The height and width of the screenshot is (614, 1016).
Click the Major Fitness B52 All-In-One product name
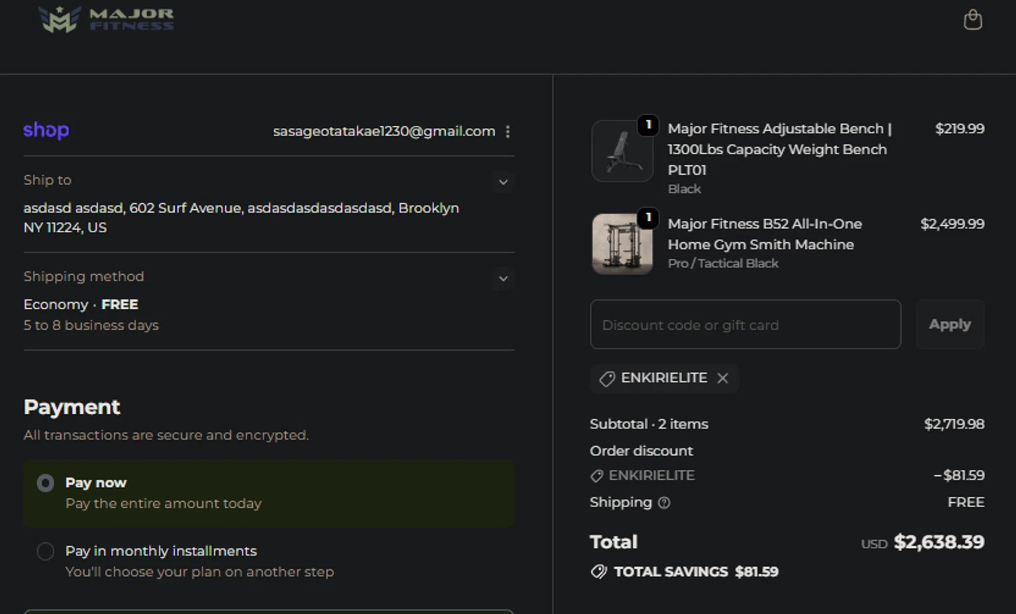pos(765,234)
